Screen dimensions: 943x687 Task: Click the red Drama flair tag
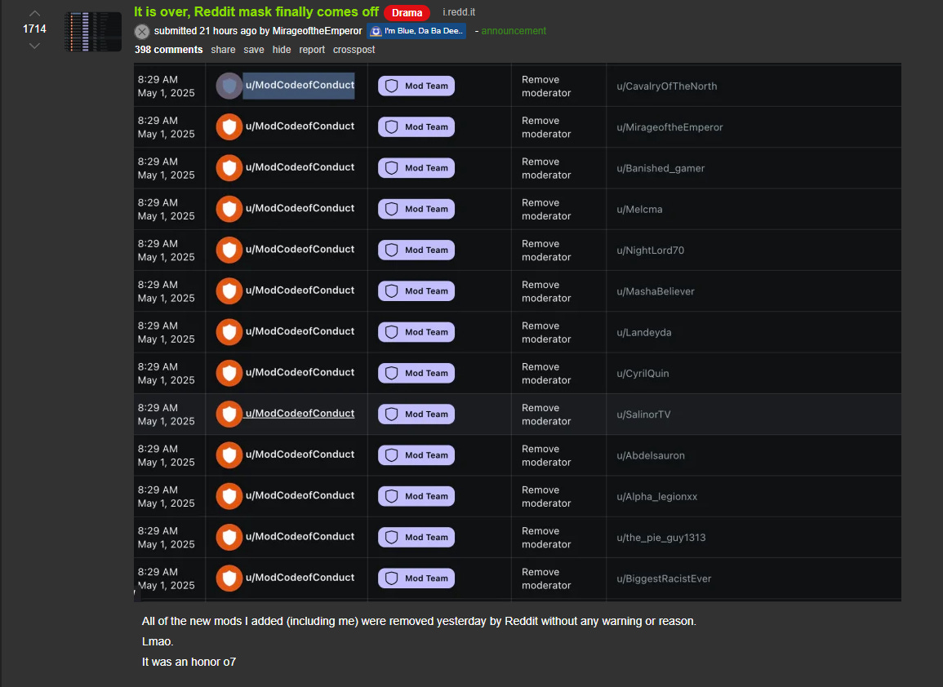407,12
